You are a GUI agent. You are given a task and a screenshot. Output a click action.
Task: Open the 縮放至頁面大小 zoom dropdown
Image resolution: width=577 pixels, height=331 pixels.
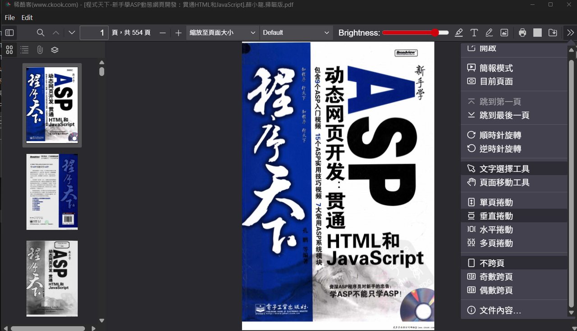tap(223, 33)
